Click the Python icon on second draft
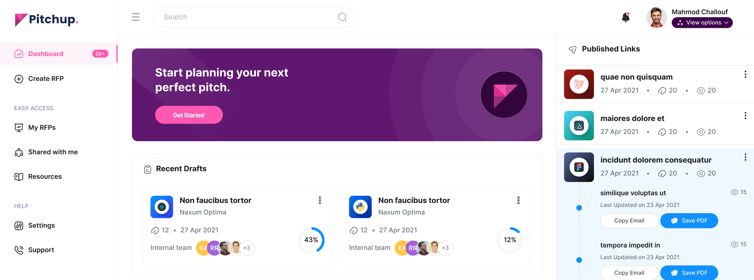Screen dimensions: 754x280 pos(360,207)
